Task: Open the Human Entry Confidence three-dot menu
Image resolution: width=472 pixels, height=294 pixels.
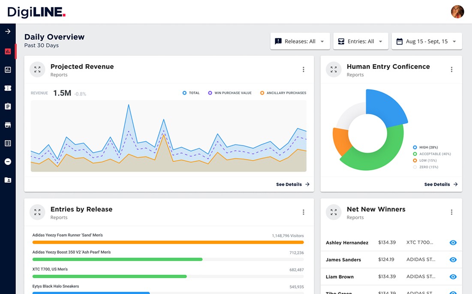Action: (451, 69)
